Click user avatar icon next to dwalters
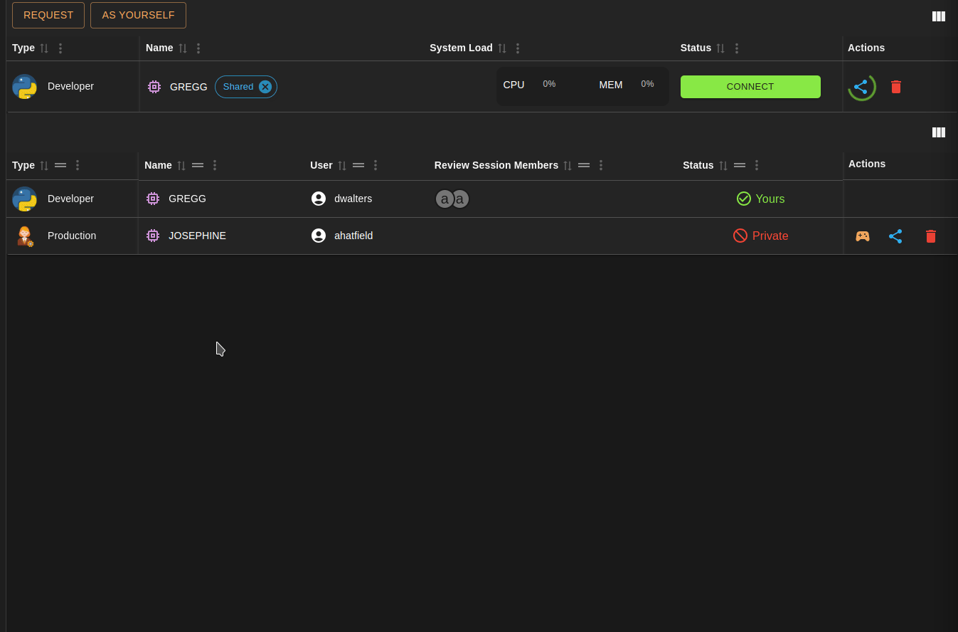Screen dimensions: 958x632 319,199
